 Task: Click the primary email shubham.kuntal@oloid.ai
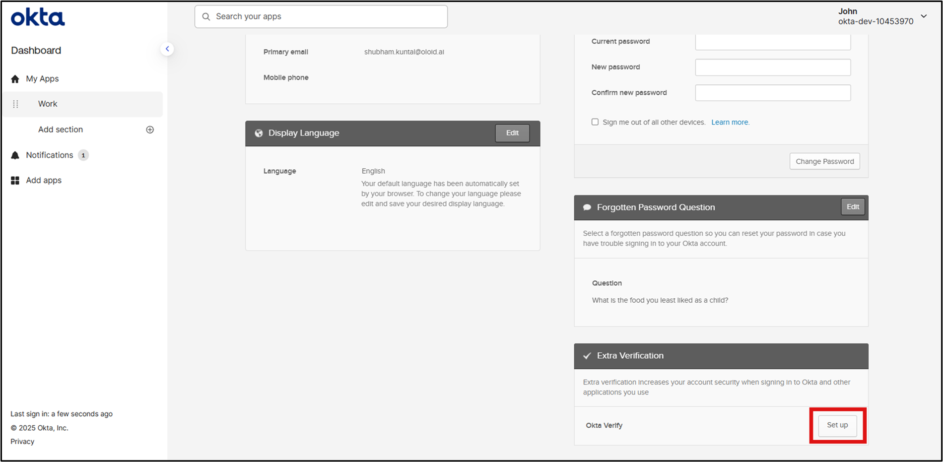coord(404,52)
